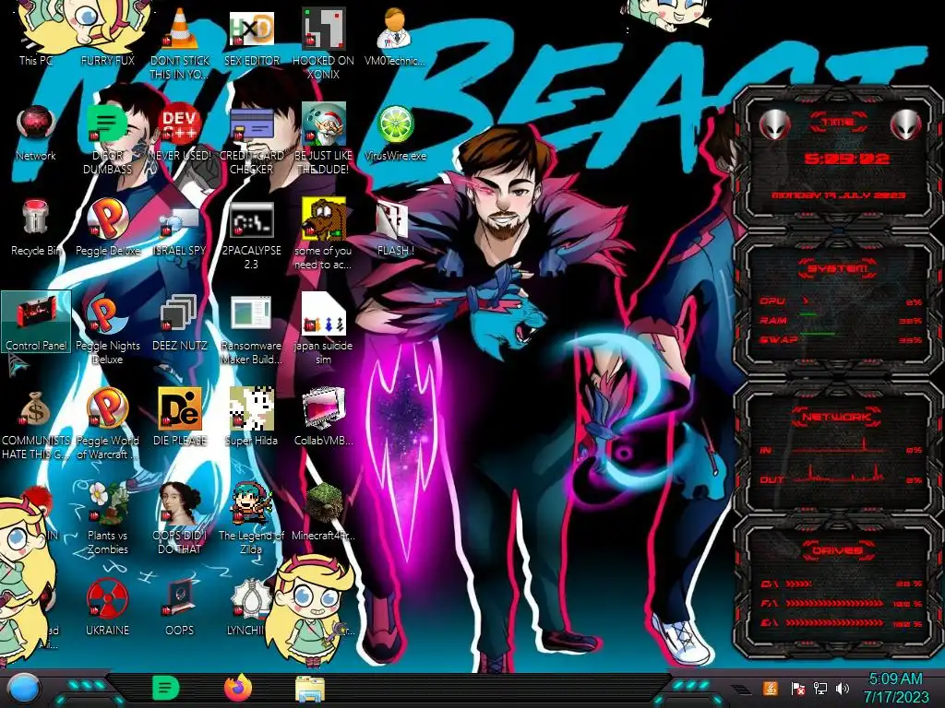
Task: Open the 5:09 AM taskbar clock
Action: pyautogui.click(x=895, y=688)
